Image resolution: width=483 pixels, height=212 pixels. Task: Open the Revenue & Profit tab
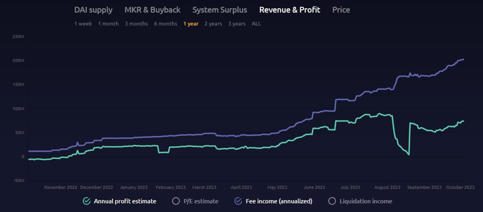290,10
